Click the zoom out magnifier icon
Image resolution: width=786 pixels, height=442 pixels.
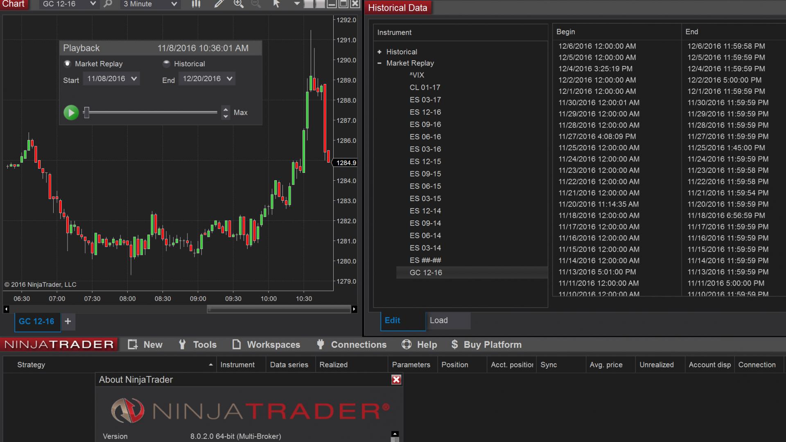tap(256, 4)
